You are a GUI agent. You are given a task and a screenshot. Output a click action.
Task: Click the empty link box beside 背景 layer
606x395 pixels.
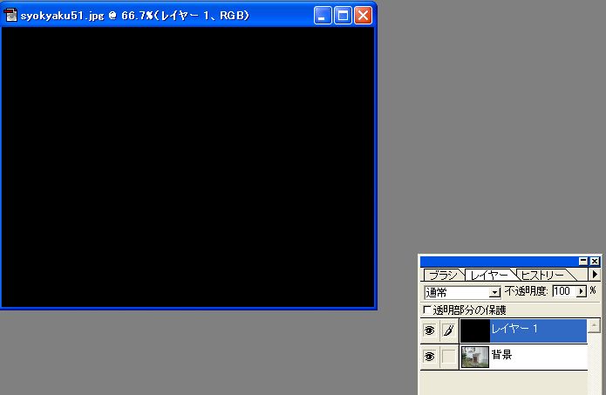448,357
